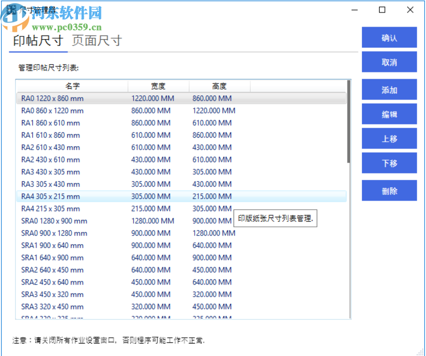Sort the list by the 高度 column

click(216, 86)
